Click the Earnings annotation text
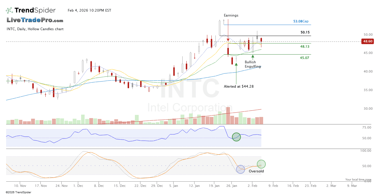Viewport: 380px width, 195px height. tap(231, 15)
